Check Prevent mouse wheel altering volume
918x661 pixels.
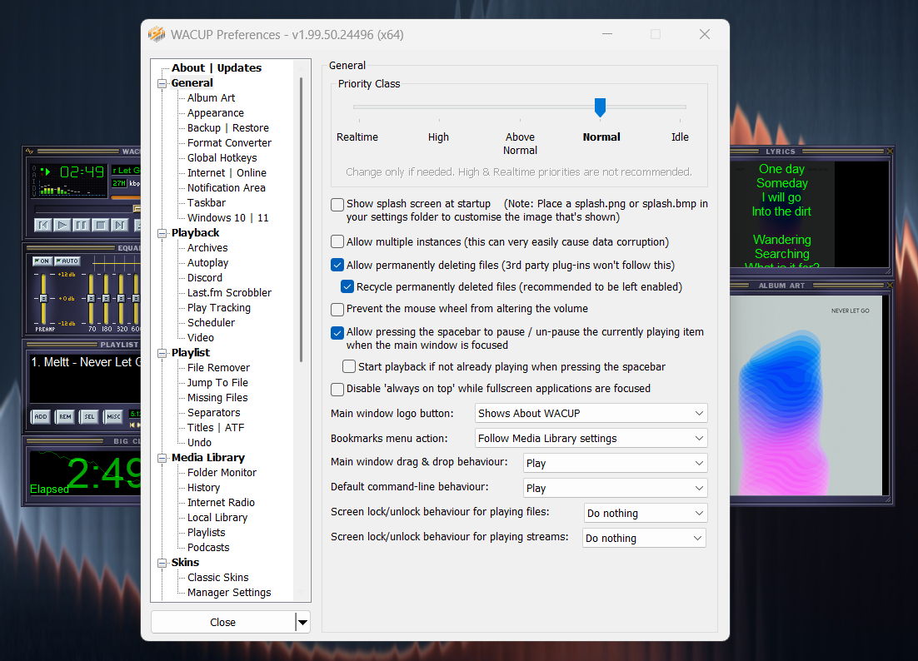pyautogui.click(x=337, y=309)
